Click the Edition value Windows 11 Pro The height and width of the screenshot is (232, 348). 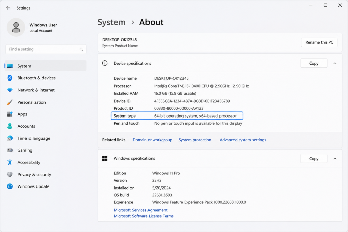pos(166,173)
